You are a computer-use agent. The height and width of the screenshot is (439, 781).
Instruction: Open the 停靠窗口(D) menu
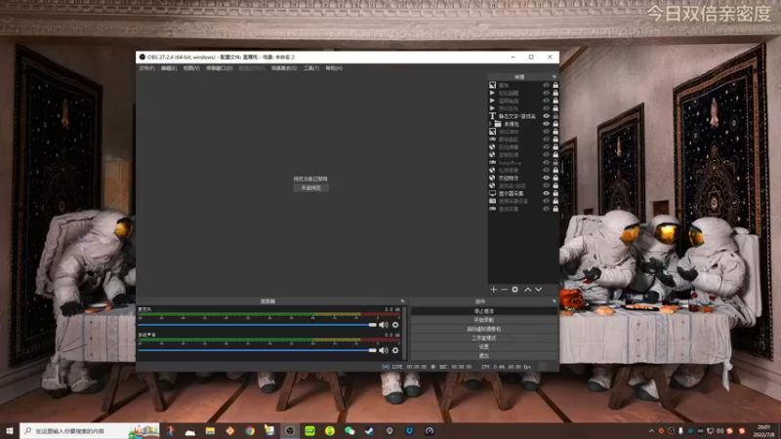tap(219, 68)
